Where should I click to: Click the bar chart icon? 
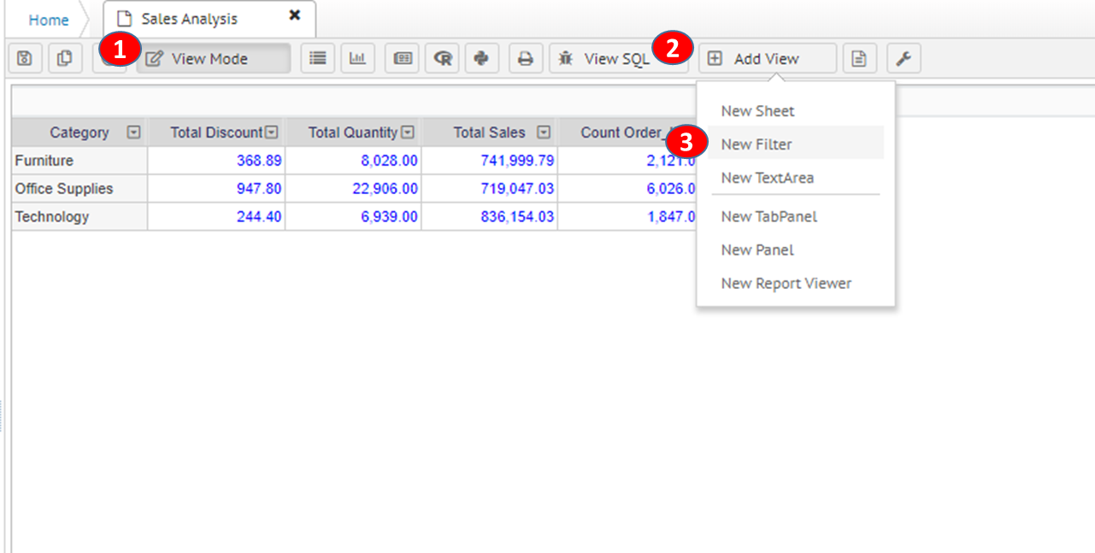358,58
